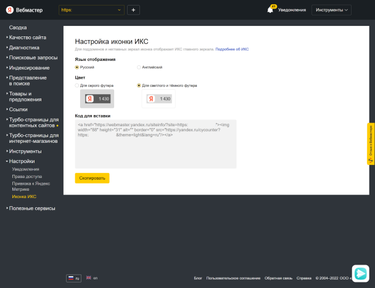Expand Качество сайта sidebar section
The width and height of the screenshot is (375, 288).
[x=27, y=38]
